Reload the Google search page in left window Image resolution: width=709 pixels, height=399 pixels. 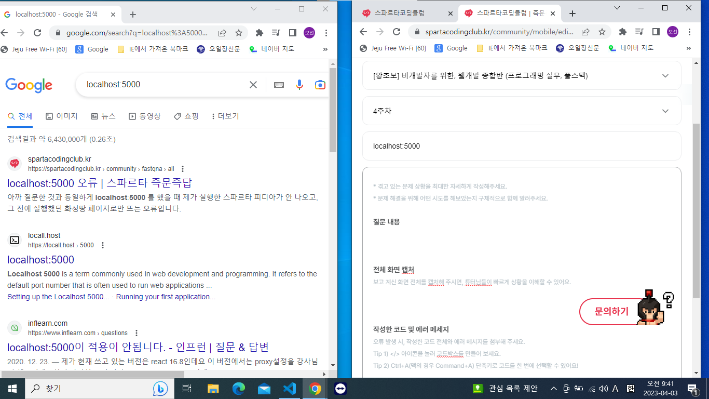[x=37, y=33]
